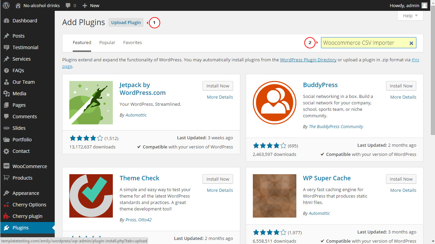The image size is (435, 244).
Task: Open Automattic author link under Jetpack
Action: pyautogui.click(x=136, y=115)
